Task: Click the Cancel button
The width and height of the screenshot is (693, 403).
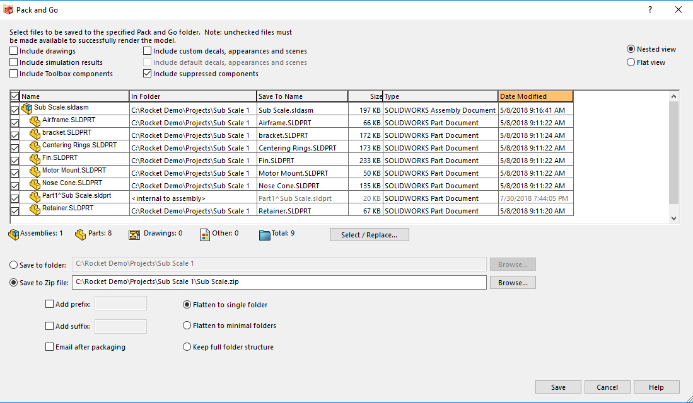Action: [x=607, y=387]
